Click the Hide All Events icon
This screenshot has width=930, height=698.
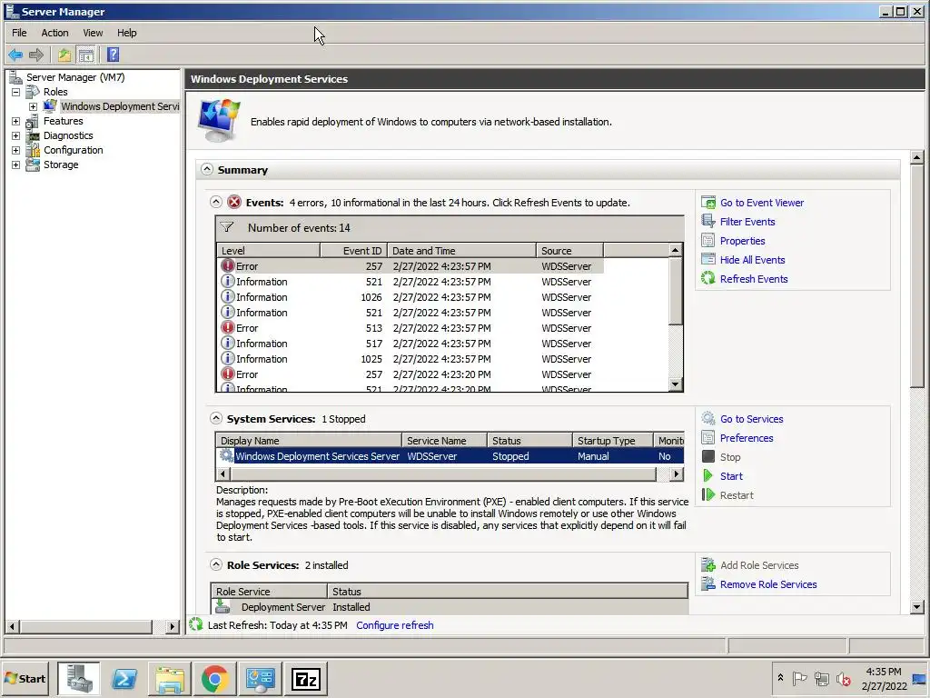(x=708, y=259)
